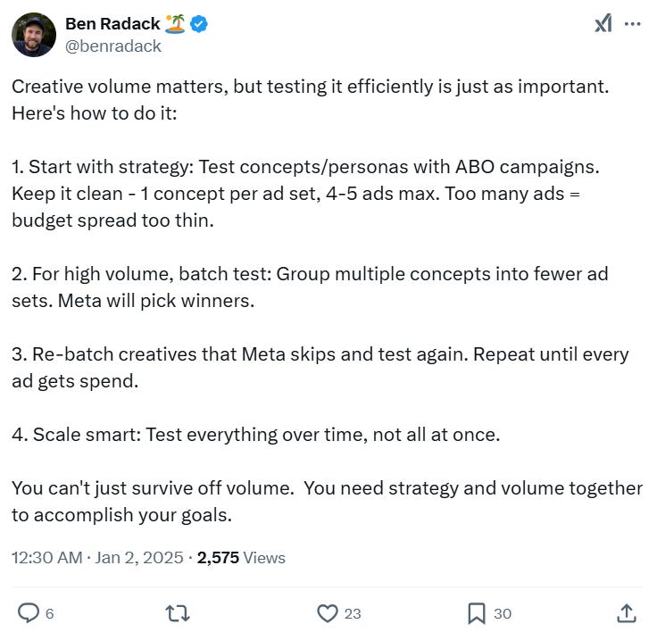The width and height of the screenshot is (657, 632).
Task: Click the closing "survive off volume" sentence
Action: [x=326, y=488]
